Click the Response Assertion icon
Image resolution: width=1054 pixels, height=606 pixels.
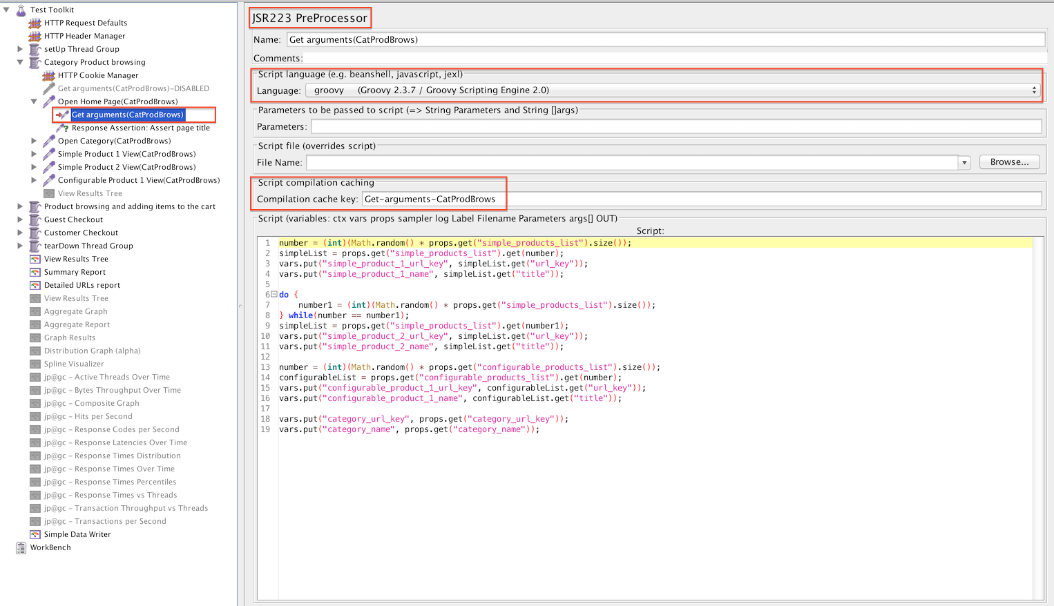pos(62,128)
